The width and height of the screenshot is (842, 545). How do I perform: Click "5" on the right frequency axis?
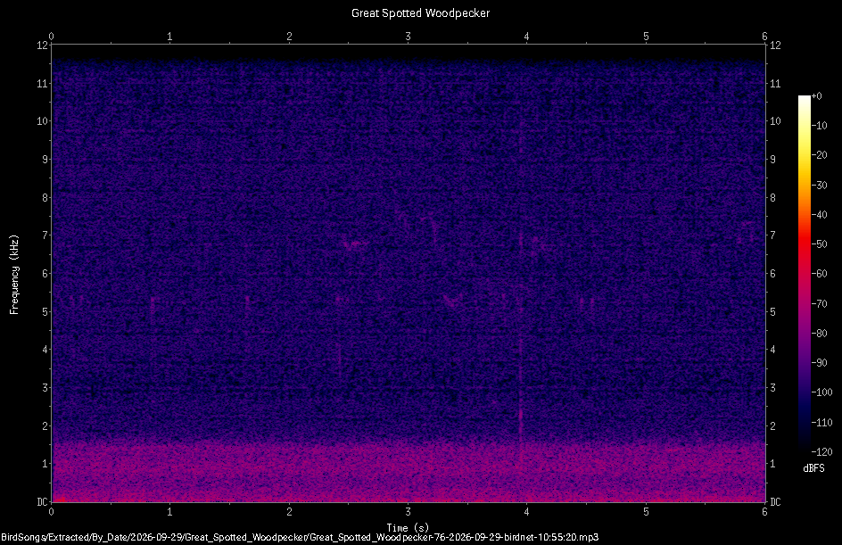click(x=772, y=311)
